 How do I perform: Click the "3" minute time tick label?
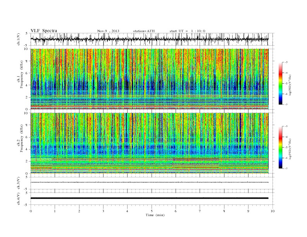point(103,211)
